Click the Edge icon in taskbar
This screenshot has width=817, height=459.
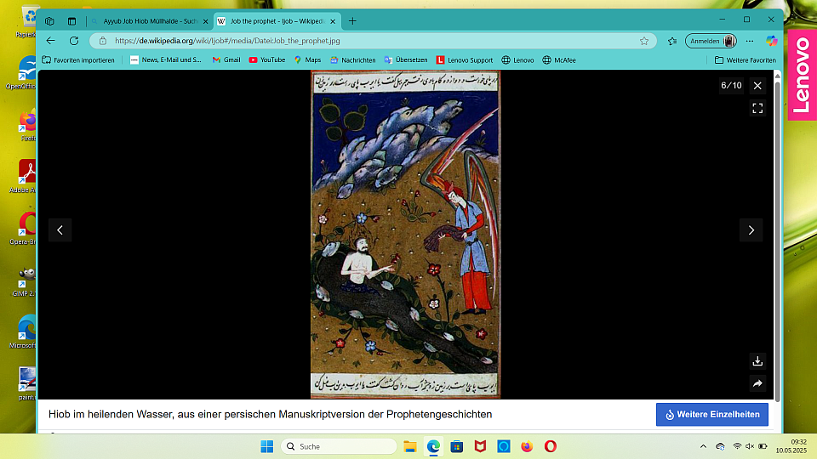pyautogui.click(x=433, y=446)
